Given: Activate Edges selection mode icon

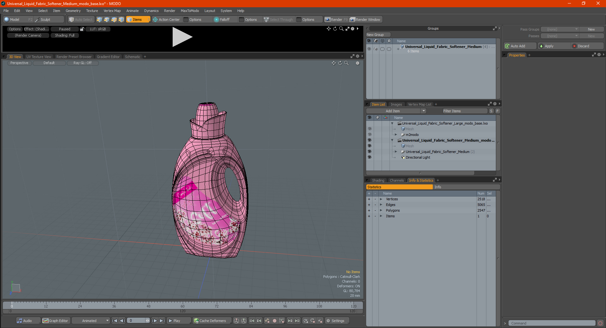Looking at the screenshot, I should tap(107, 20).
